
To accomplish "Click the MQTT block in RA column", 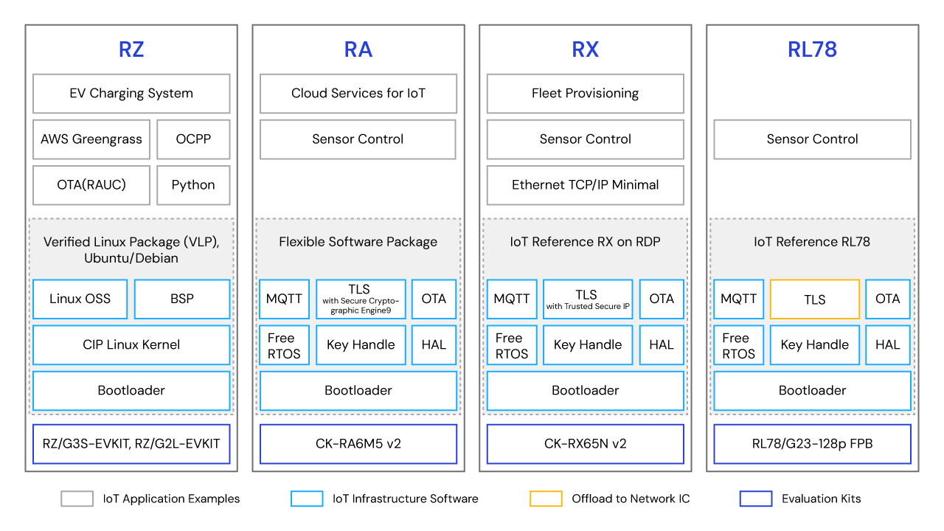I will click(x=284, y=299).
